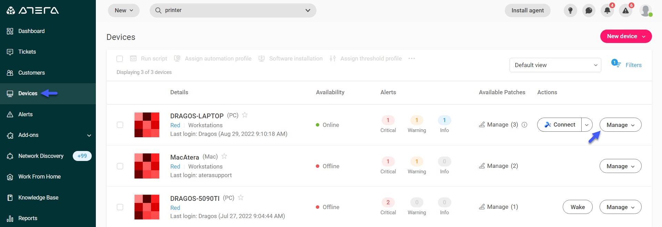The height and width of the screenshot is (227, 662).
Task: Click the Filters link
Action: [633, 65]
